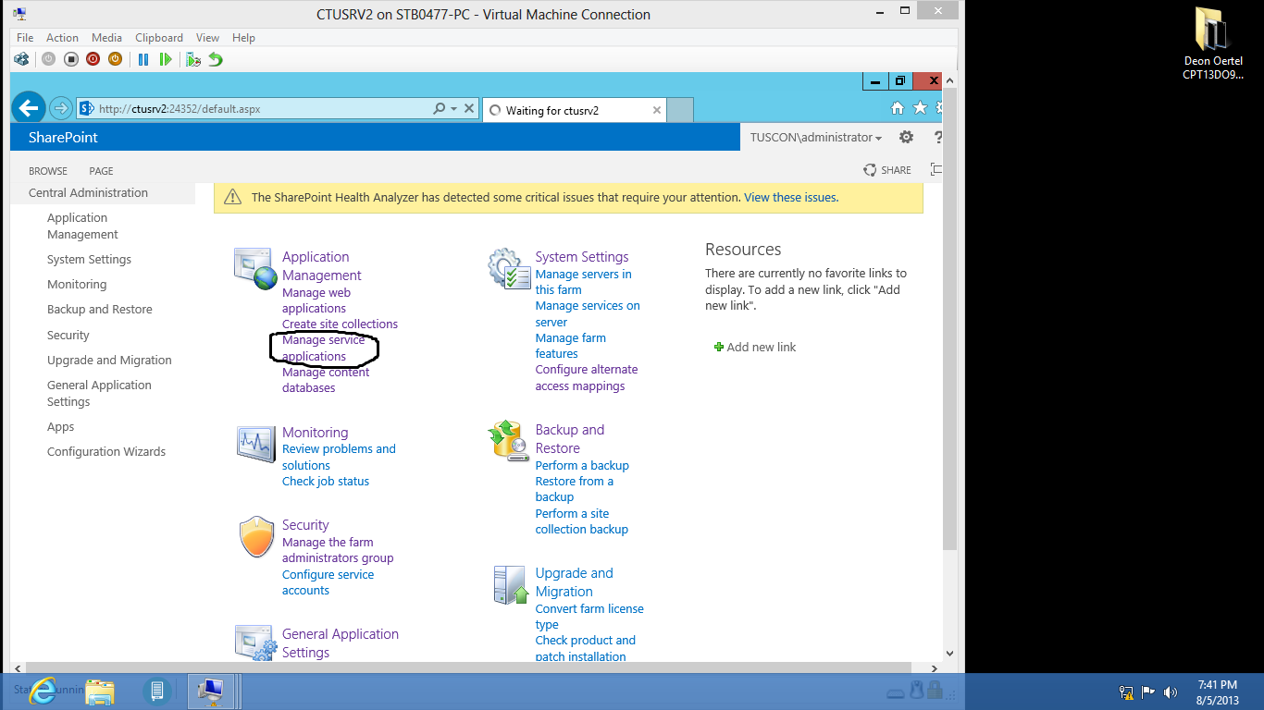The image size is (1264, 710).
Task: Open File Explorer from the taskbar
Action: [x=100, y=691]
